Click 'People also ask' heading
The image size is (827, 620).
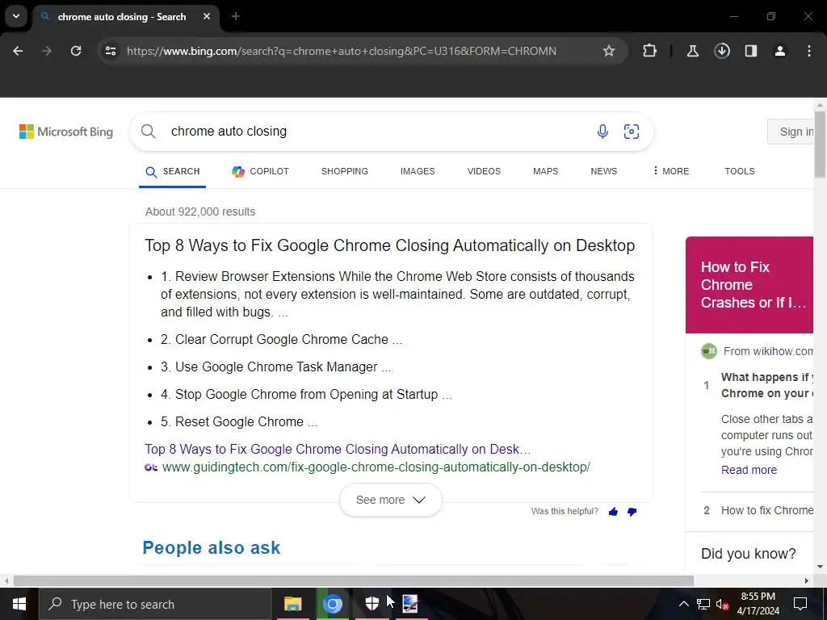[x=211, y=548]
